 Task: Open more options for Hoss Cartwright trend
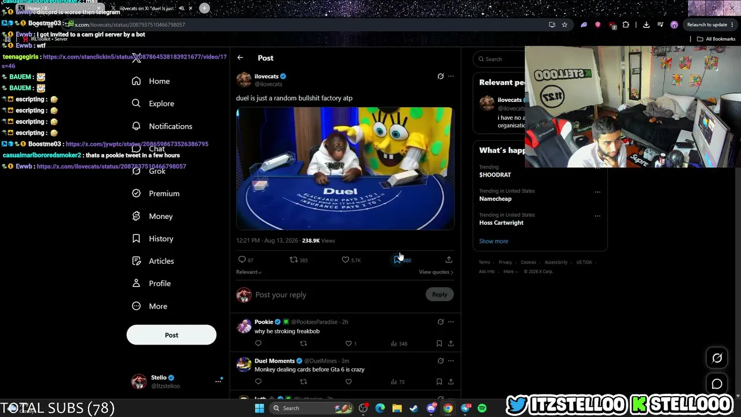pos(597,215)
